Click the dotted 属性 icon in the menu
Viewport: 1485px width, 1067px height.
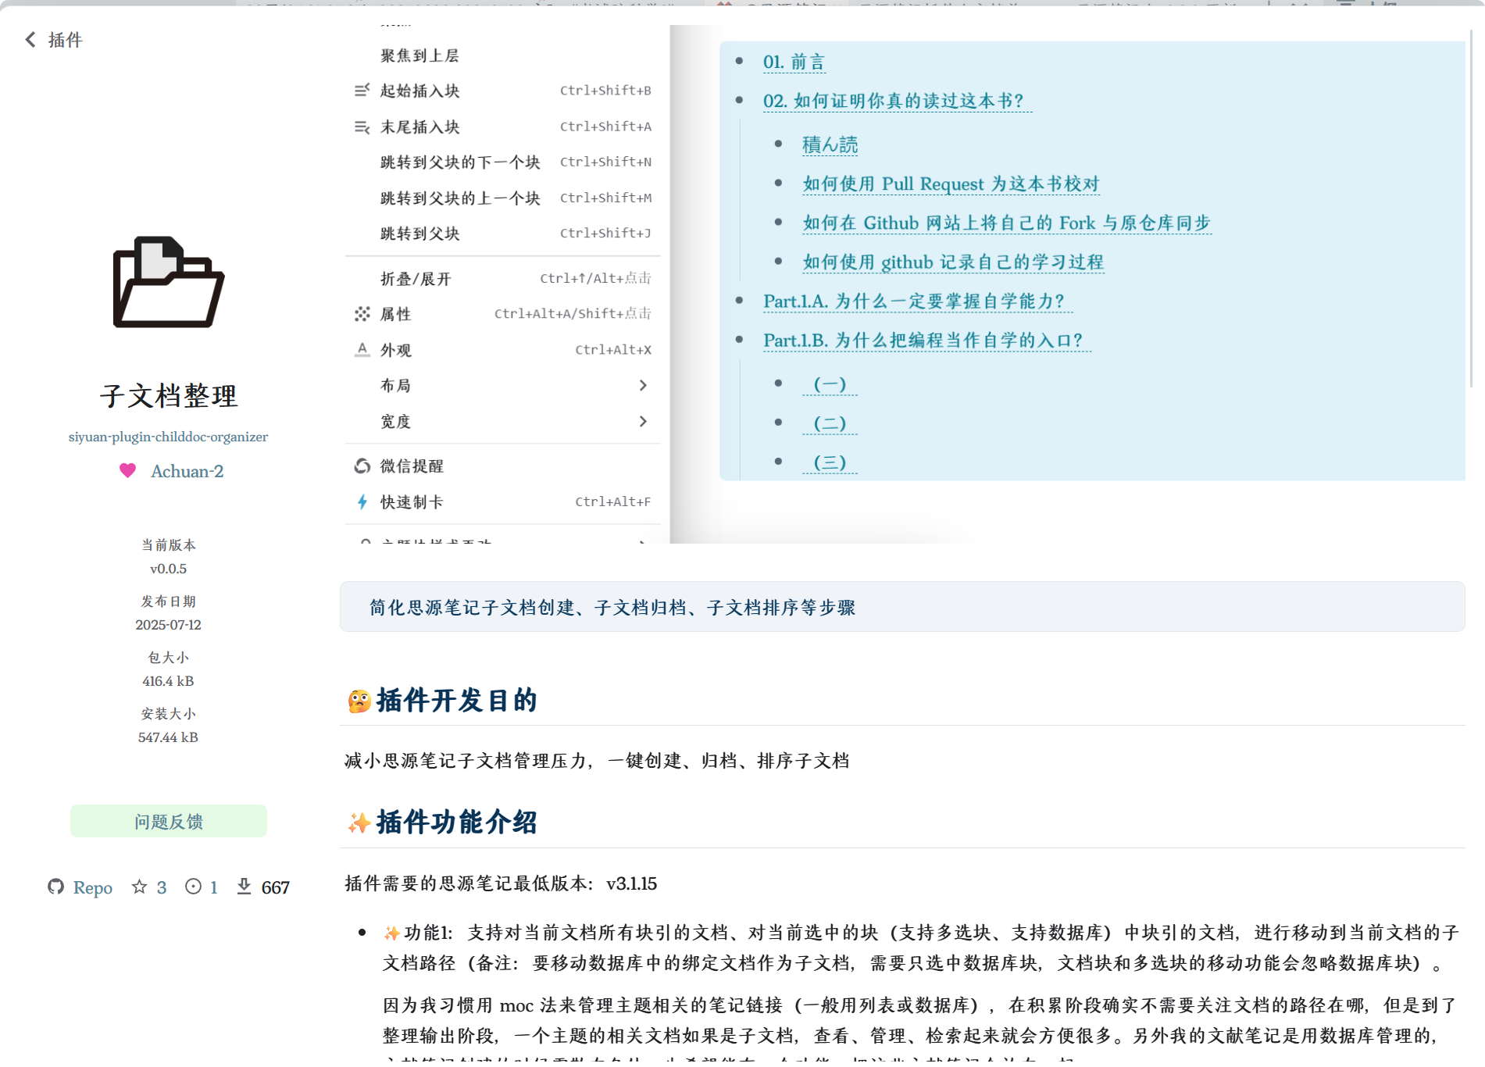coord(361,314)
